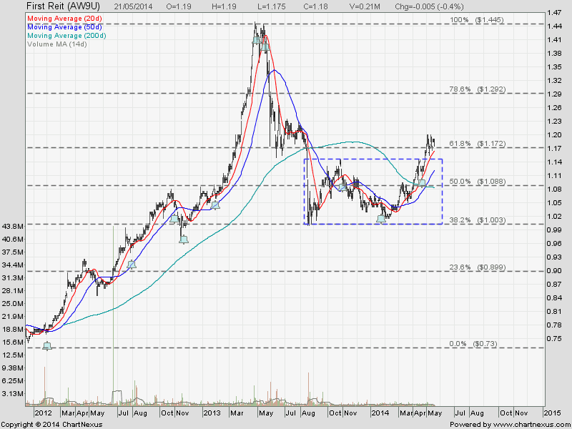
Task: Click the 0.90 price axis label
Action: point(555,271)
